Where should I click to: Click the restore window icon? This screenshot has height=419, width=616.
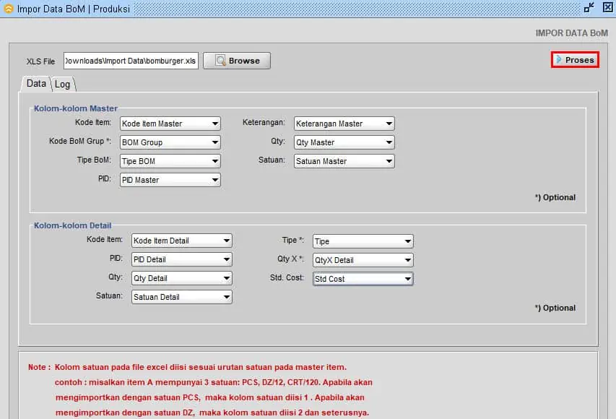tap(589, 7)
